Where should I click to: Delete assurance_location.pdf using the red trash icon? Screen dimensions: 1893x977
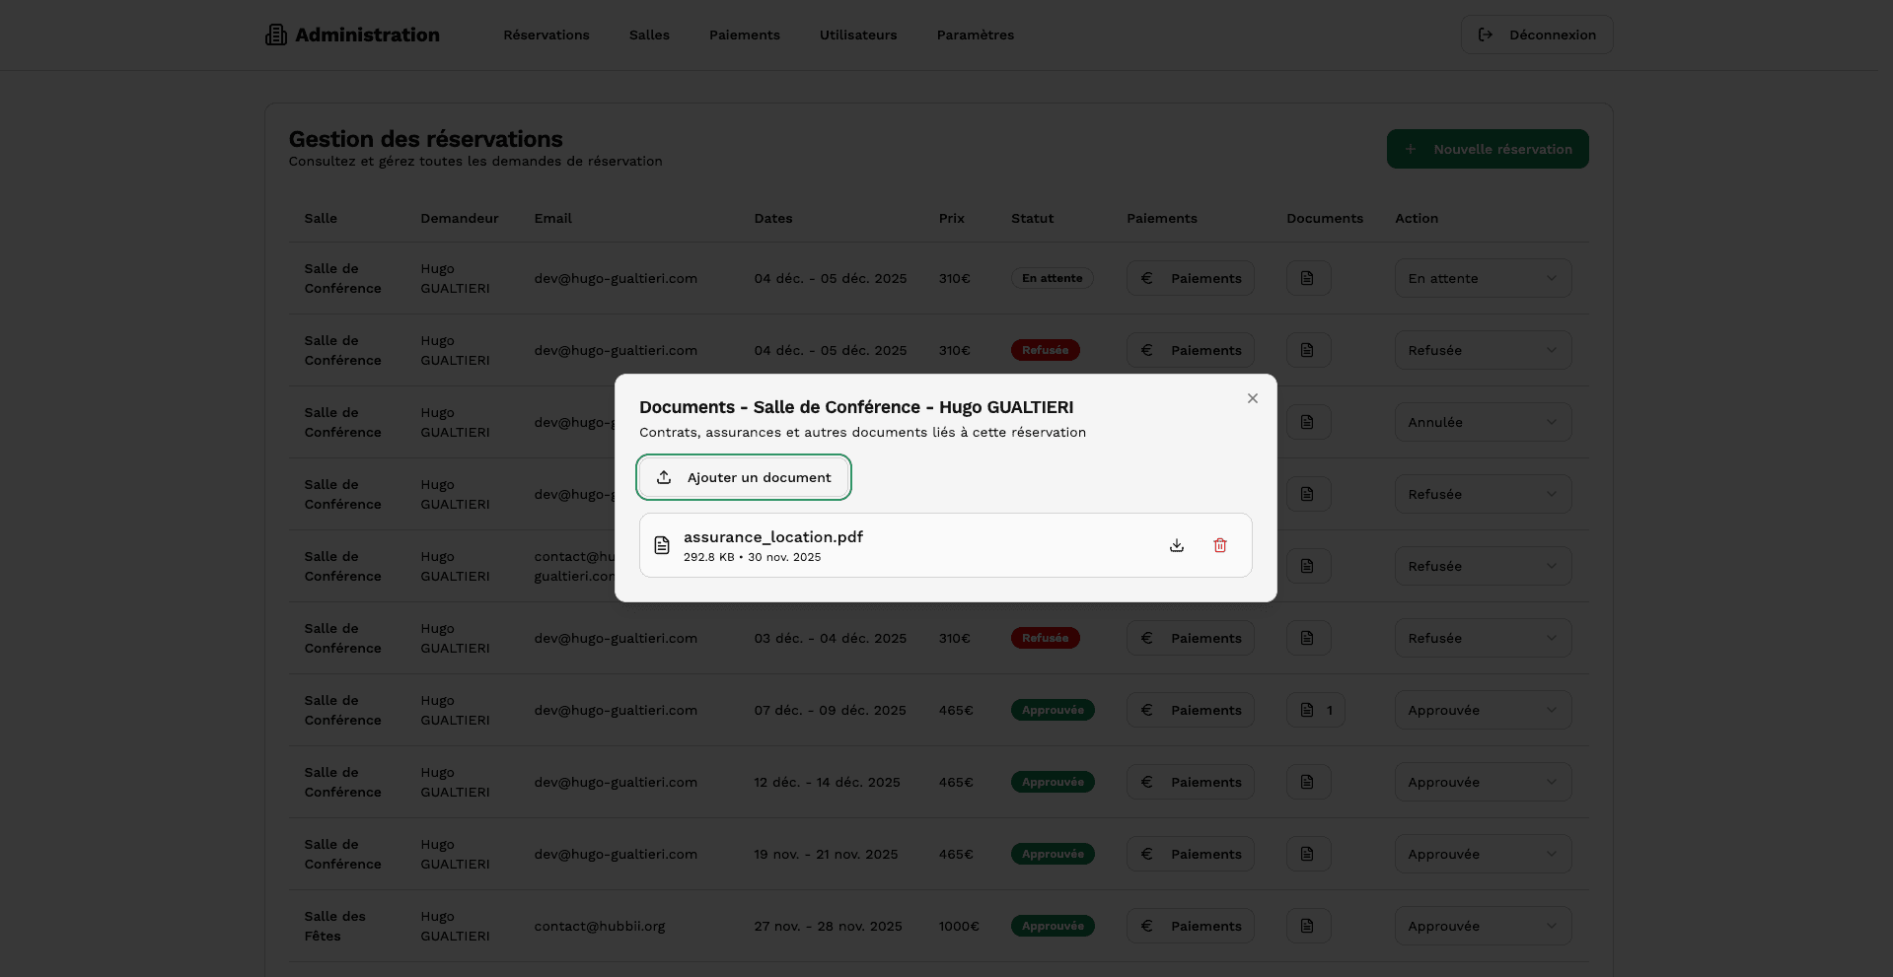point(1219,545)
